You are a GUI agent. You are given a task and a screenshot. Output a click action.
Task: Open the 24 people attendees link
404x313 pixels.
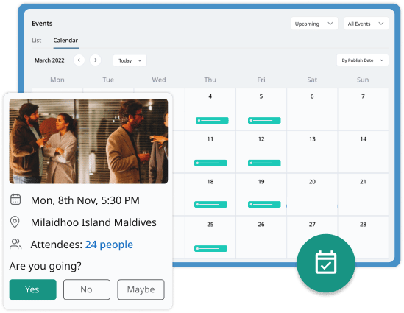tap(109, 245)
